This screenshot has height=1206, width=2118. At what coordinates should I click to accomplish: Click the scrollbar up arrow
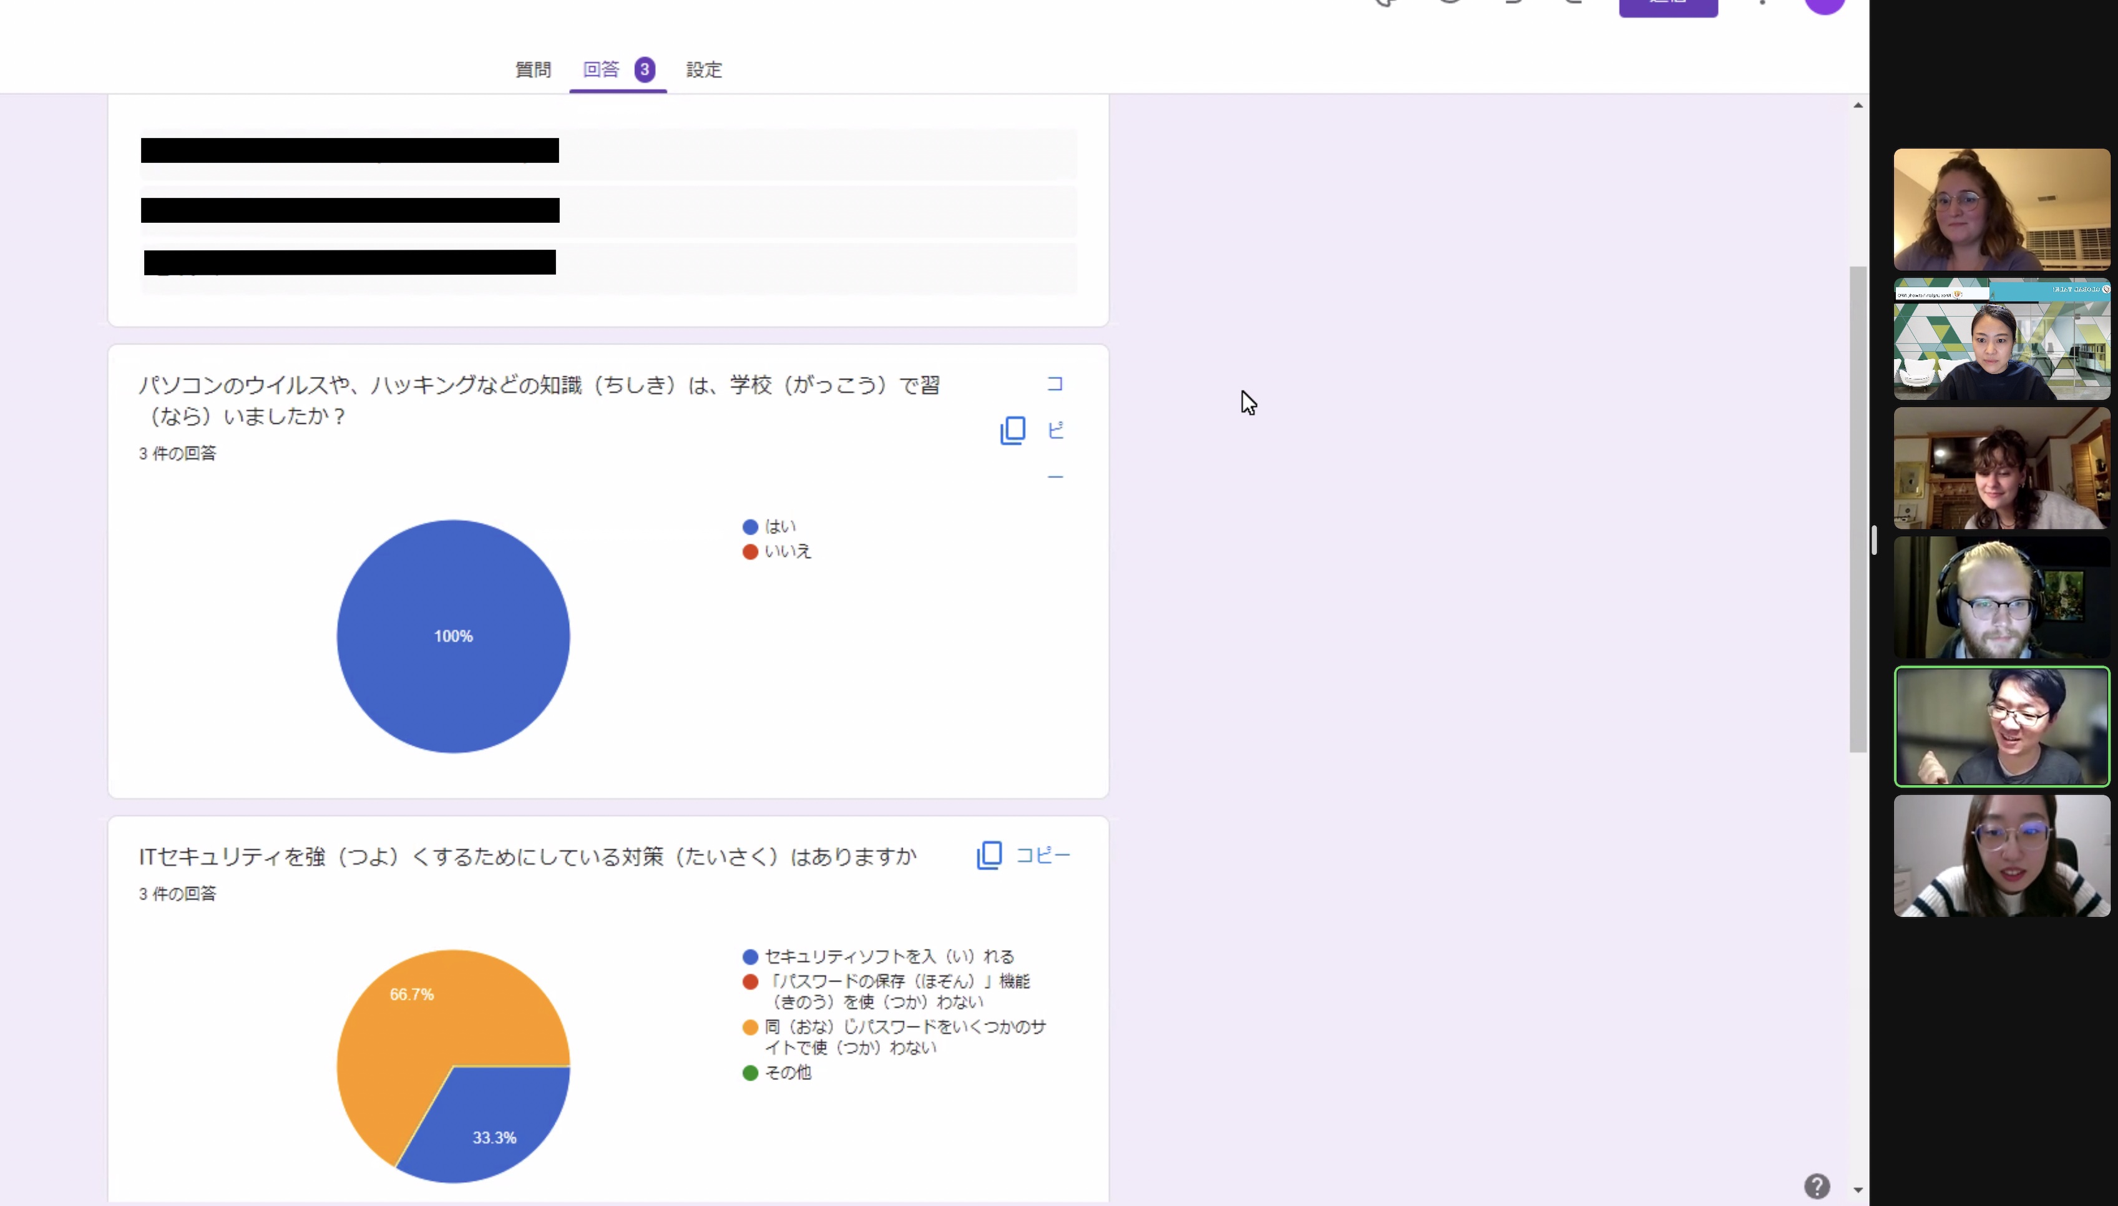(1858, 105)
